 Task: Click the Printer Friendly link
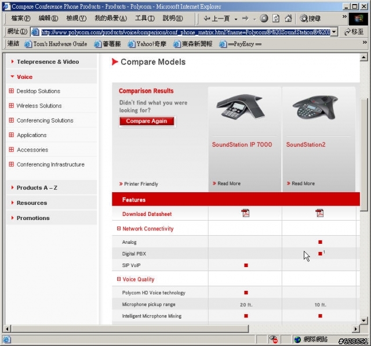pyautogui.click(x=140, y=184)
